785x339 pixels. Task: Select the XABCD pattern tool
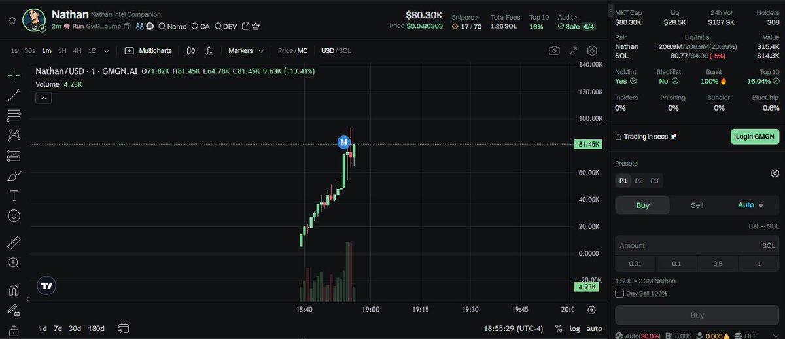[14, 135]
